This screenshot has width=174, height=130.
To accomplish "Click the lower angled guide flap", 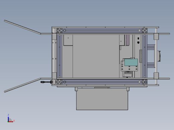I will pyautogui.click(x=22, y=85).
